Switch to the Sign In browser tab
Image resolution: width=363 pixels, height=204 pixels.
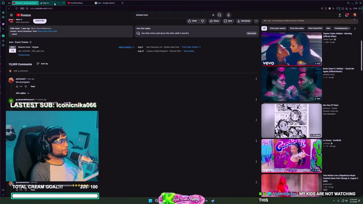click(x=52, y=3)
